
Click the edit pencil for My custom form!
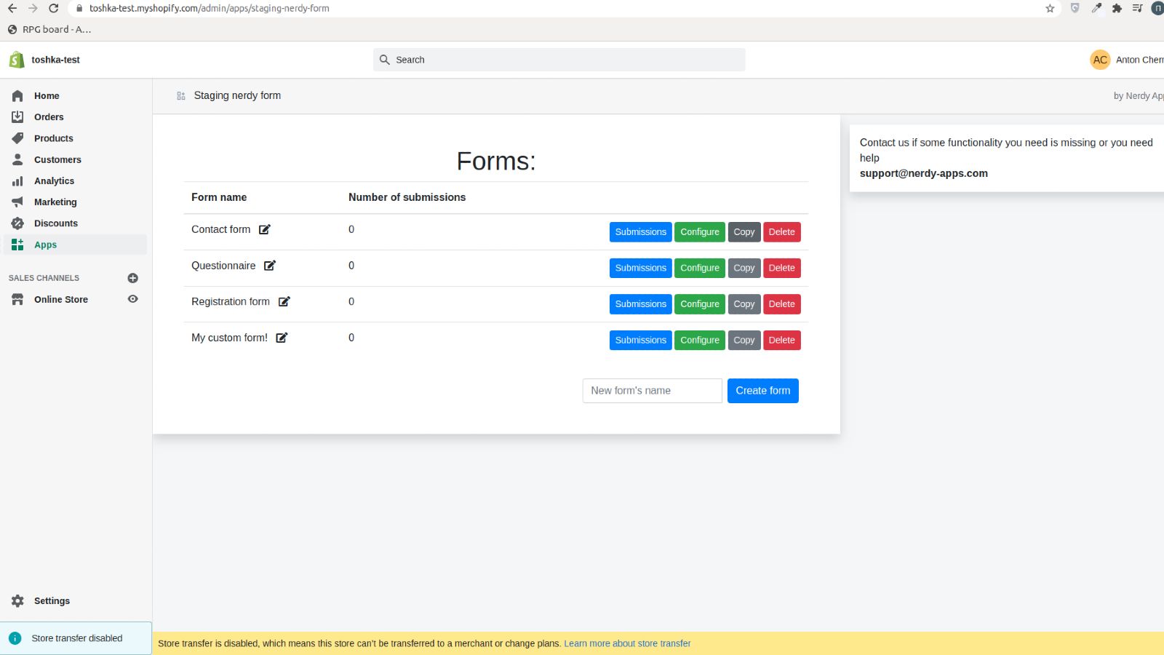click(x=282, y=338)
